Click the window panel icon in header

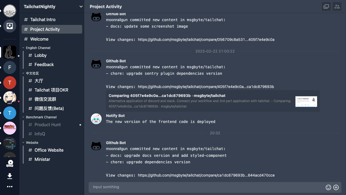(x=326, y=6)
